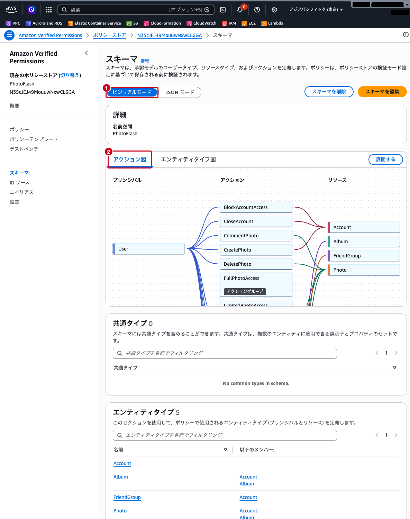This screenshot has height=519, width=410.
Task: Open IAM favorite shortcut
Action: (x=229, y=23)
